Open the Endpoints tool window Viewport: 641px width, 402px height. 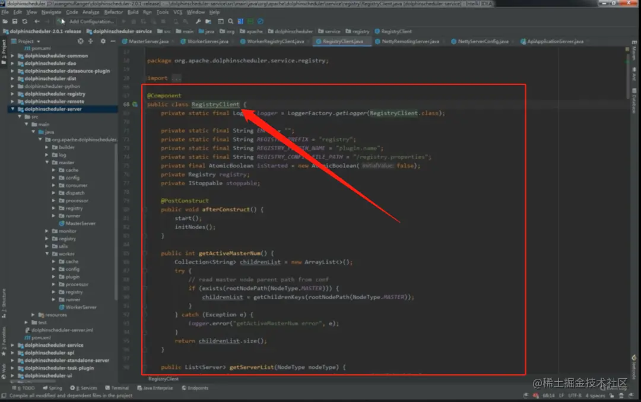click(x=195, y=388)
